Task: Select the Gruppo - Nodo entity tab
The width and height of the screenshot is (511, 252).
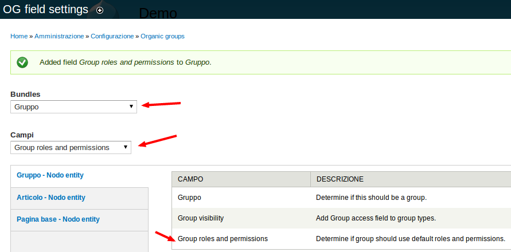Action: 51,175
